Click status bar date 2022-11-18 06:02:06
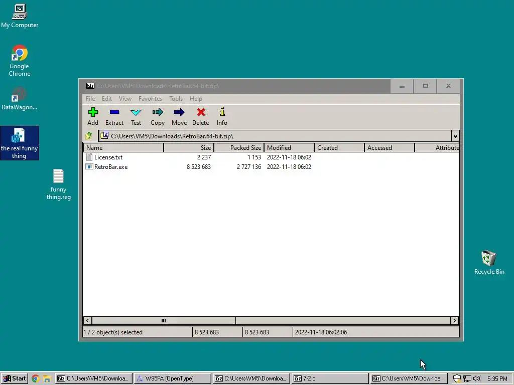The image size is (514, 385). [321, 332]
